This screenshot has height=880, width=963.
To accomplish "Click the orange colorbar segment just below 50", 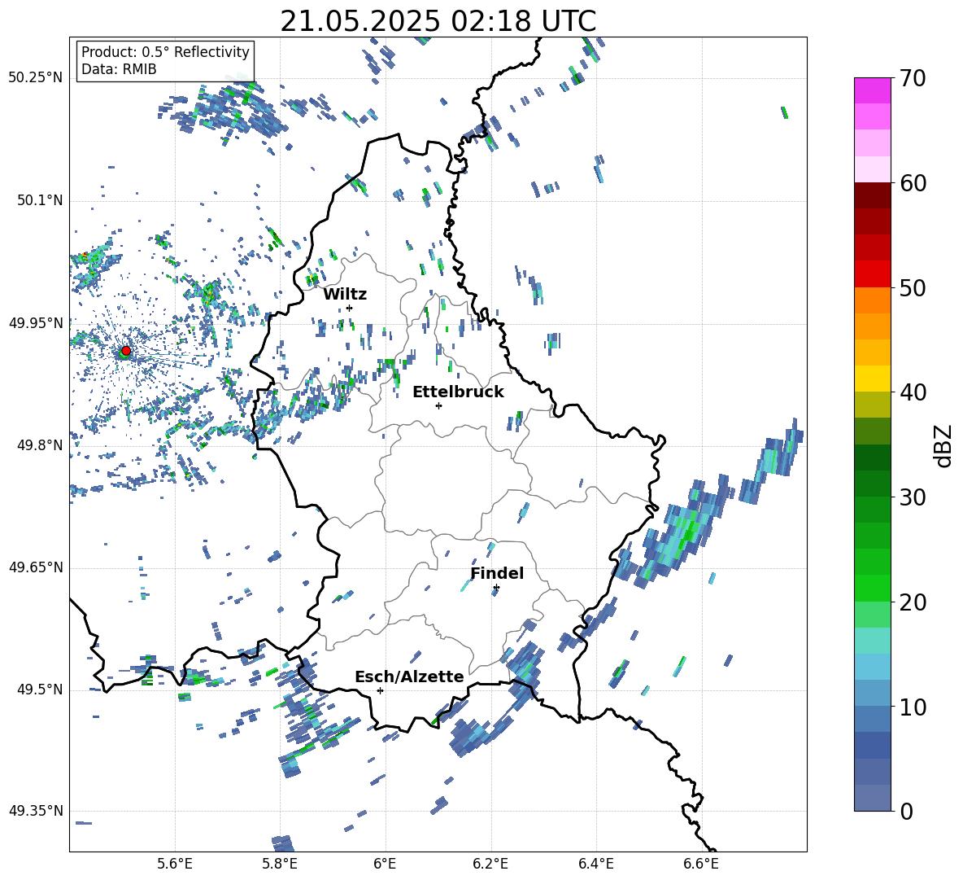I will 872,300.
